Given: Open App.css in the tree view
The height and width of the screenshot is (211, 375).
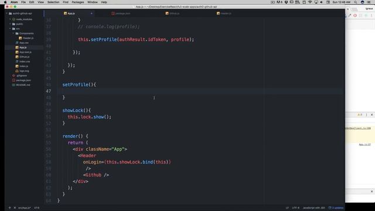Looking at the screenshot, I should point(23,43).
